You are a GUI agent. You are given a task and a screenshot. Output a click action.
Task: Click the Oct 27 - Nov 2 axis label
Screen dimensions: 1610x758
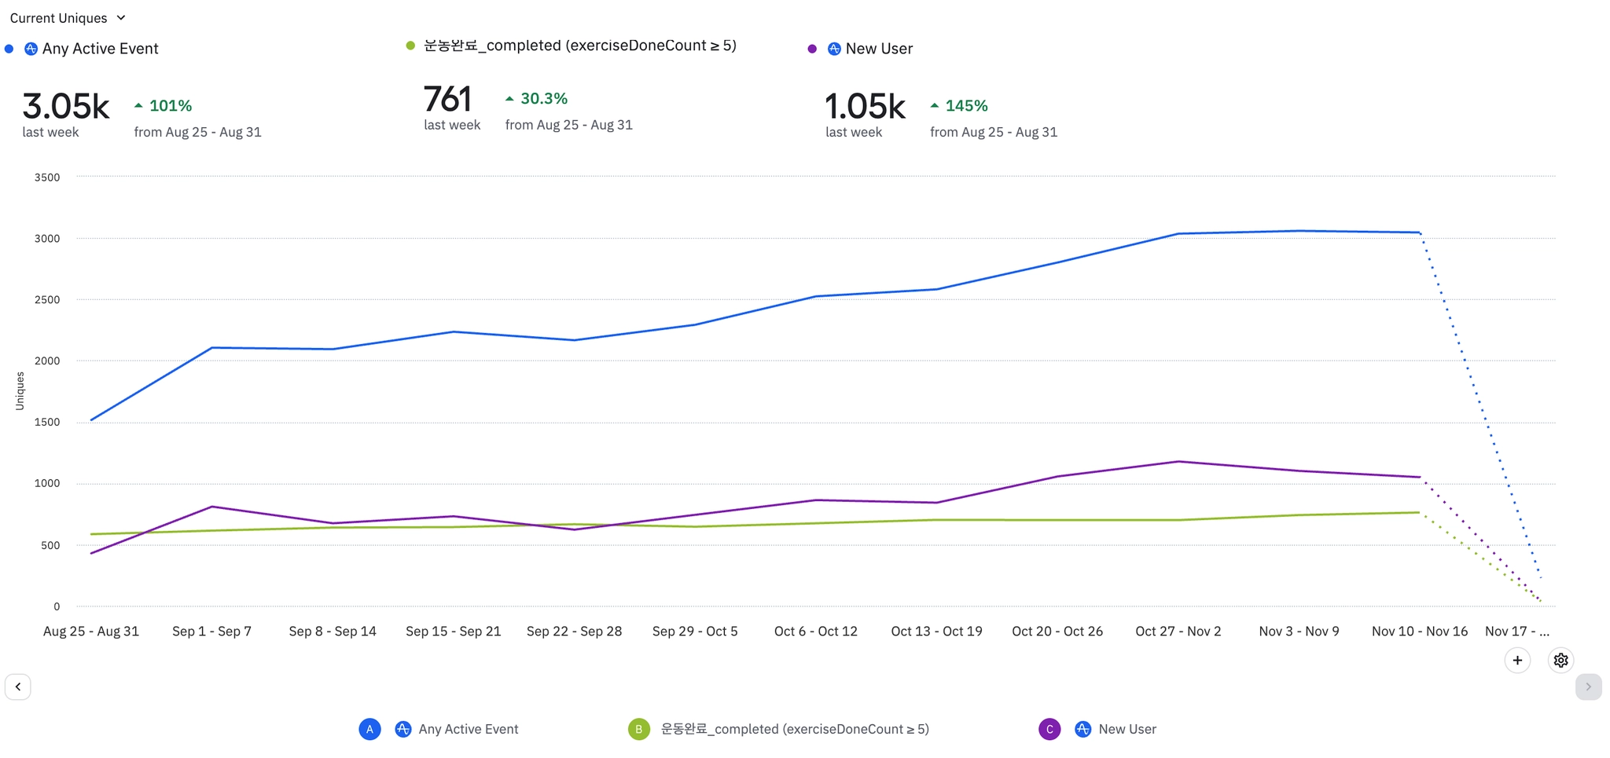(1178, 631)
